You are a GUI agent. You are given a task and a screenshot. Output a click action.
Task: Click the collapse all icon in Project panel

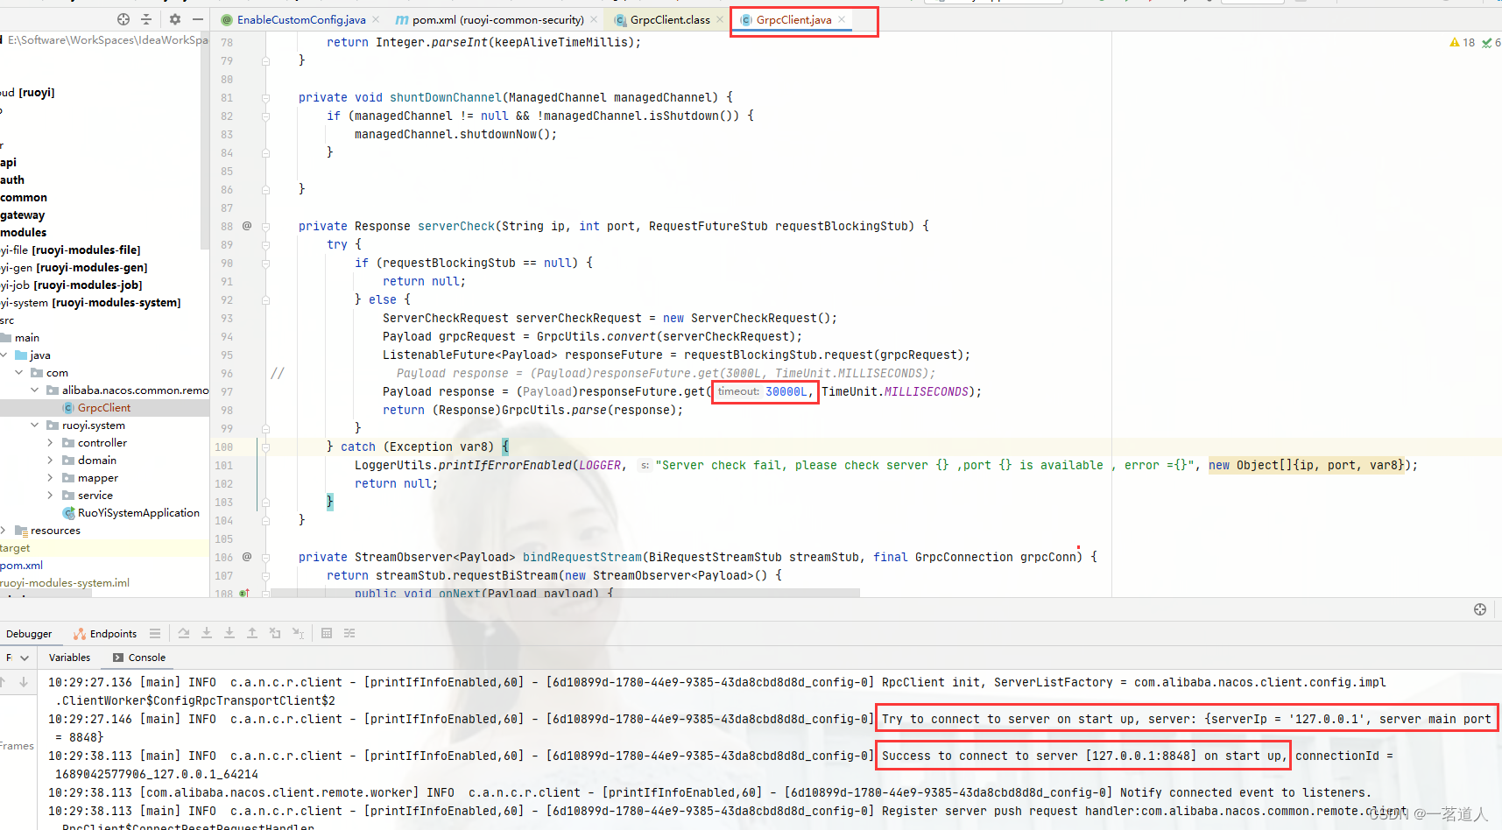(146, 19)
